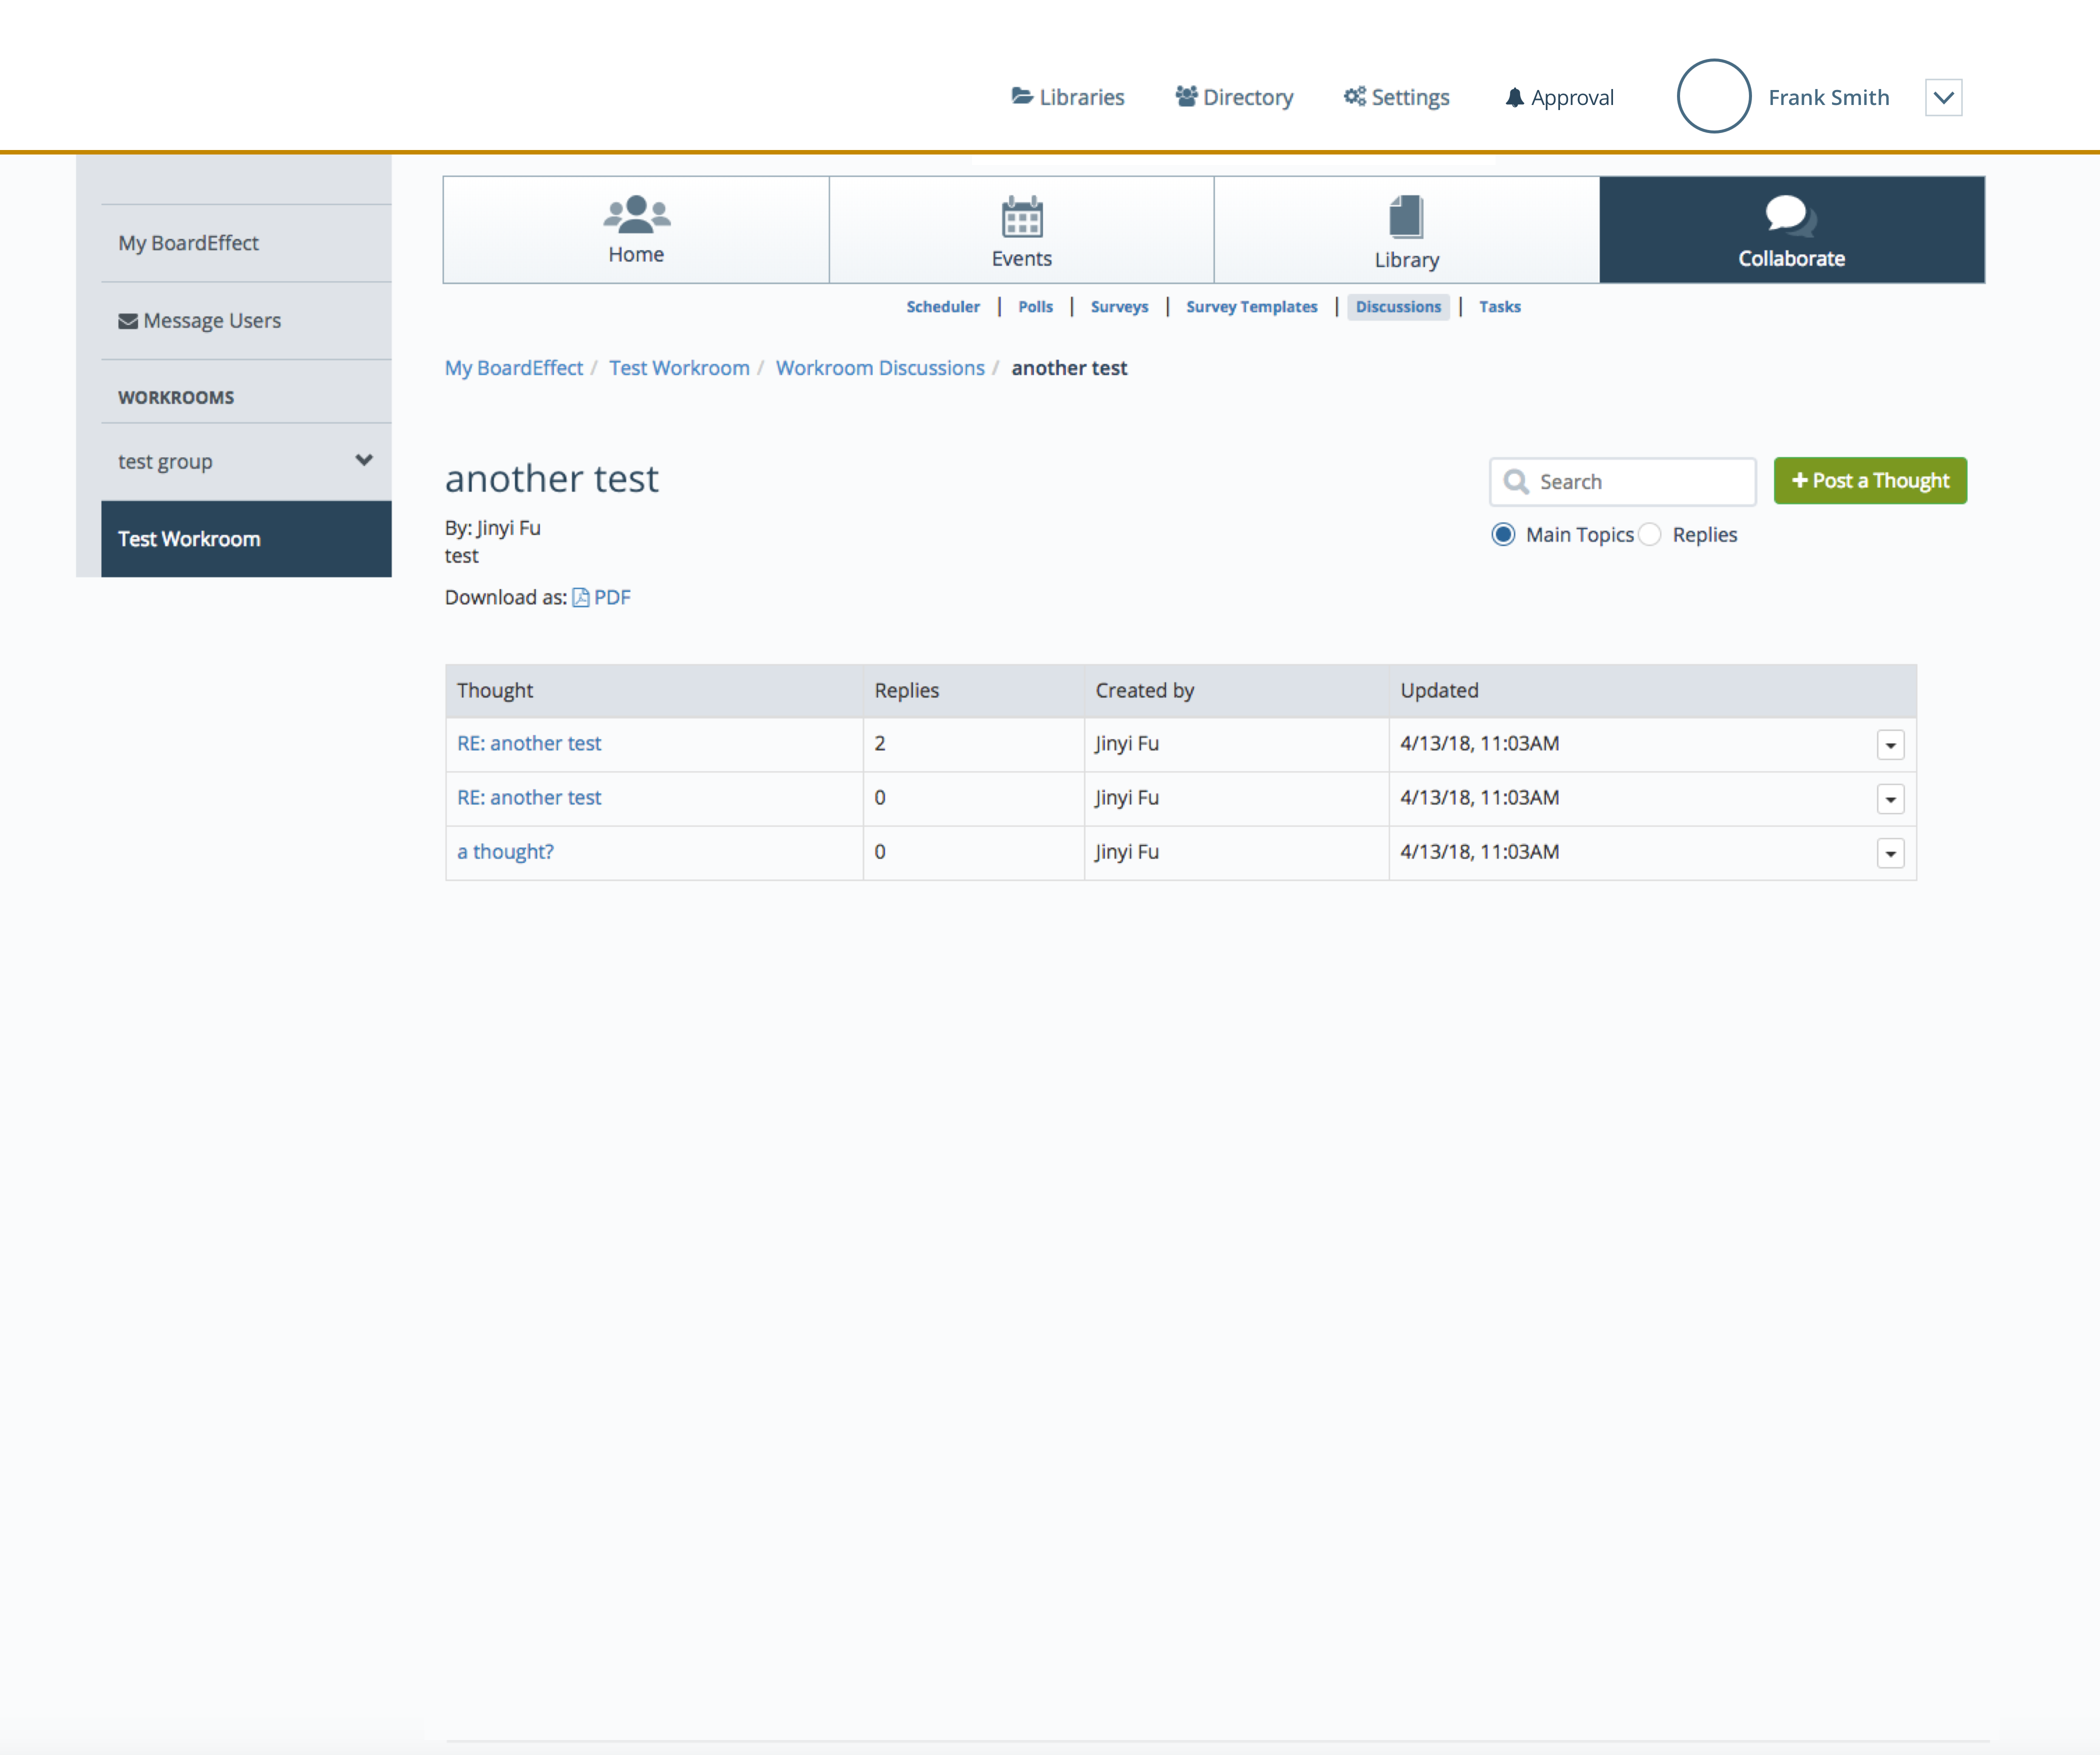Click the PDF download icon
Image resolution: width=2100 pixels, height=1755 pixels.
coord(581,597)
